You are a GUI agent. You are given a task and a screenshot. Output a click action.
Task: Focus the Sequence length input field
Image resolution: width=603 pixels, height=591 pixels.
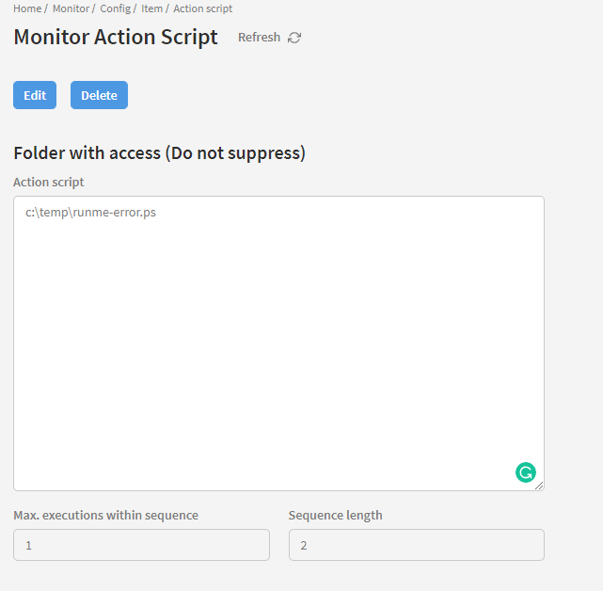(x=416, y=545)
